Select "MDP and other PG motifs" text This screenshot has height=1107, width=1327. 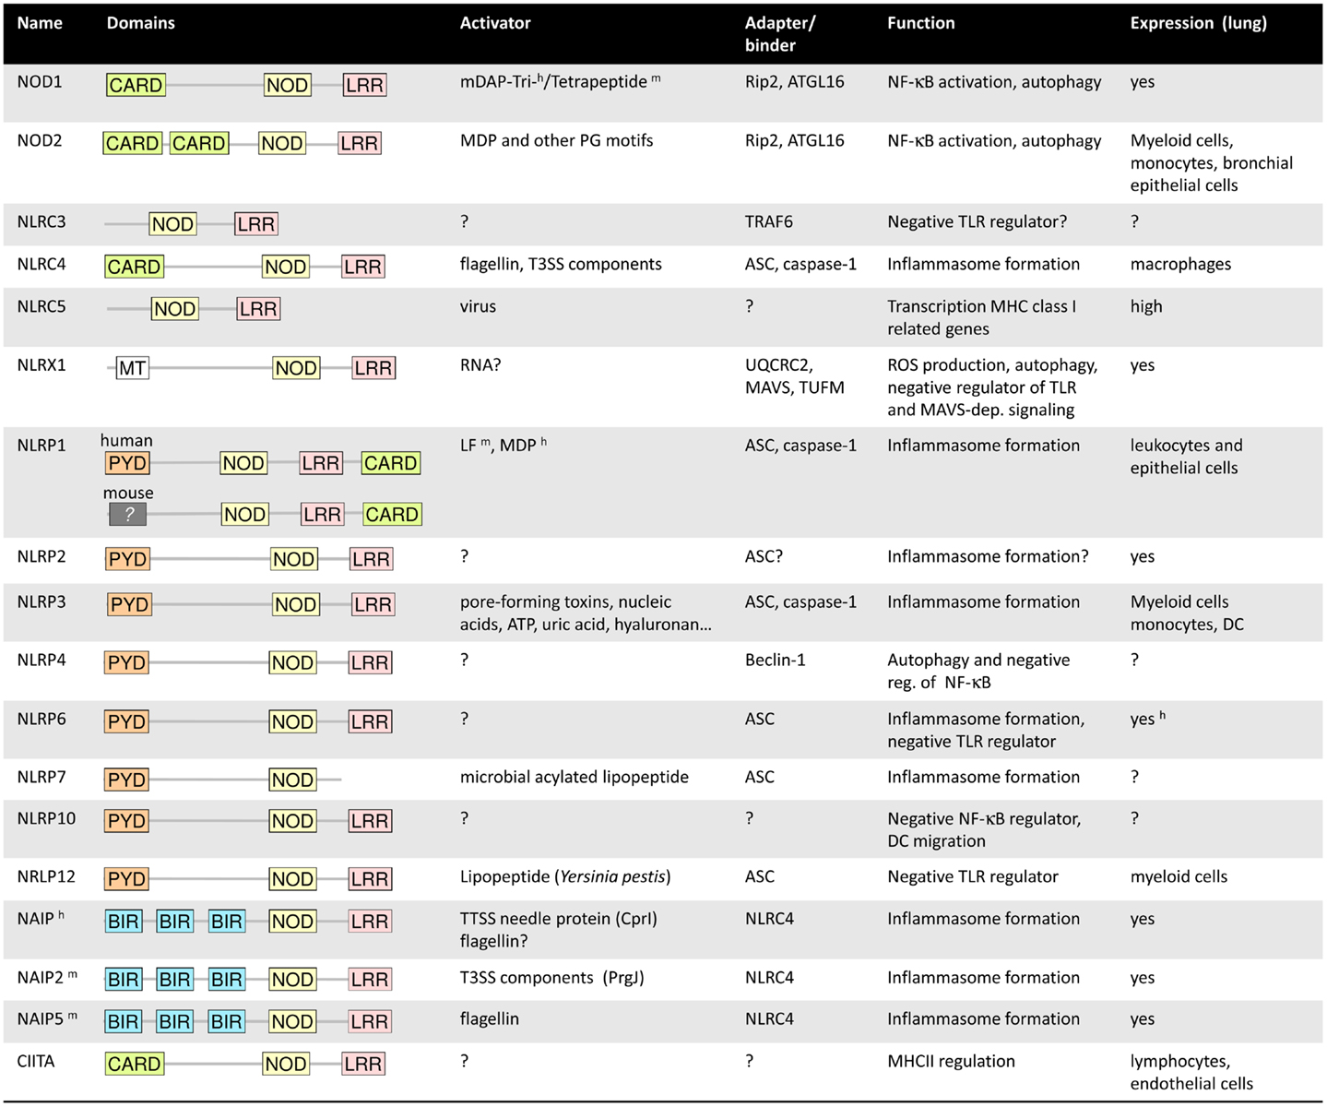(x=556, y=140)
